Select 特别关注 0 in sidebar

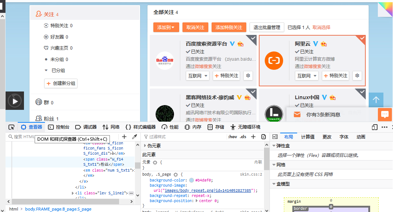(x=58, y=25)
